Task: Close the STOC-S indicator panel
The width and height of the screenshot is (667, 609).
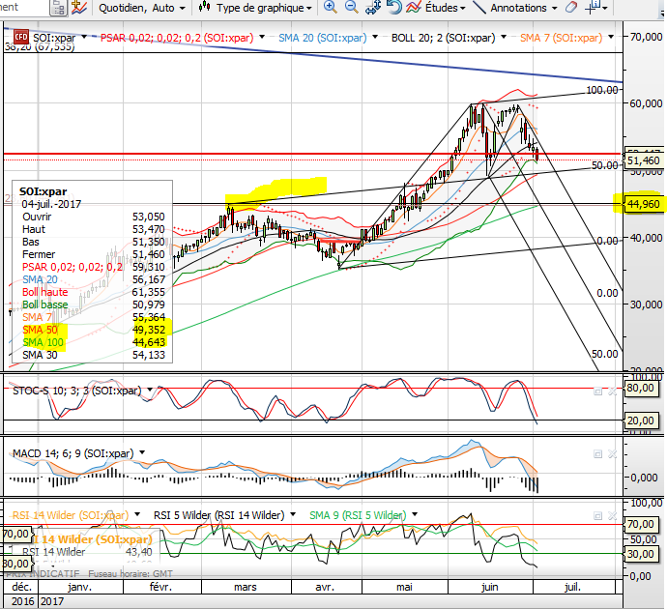Action: pos(612,391)
